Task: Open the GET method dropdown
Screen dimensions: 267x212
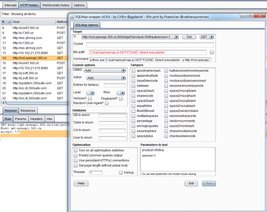Action: click(x=207, y=37)
